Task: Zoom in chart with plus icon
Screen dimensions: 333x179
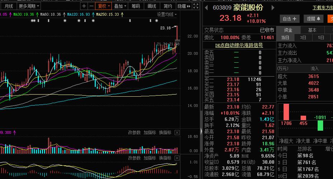Action: [84, 6]
